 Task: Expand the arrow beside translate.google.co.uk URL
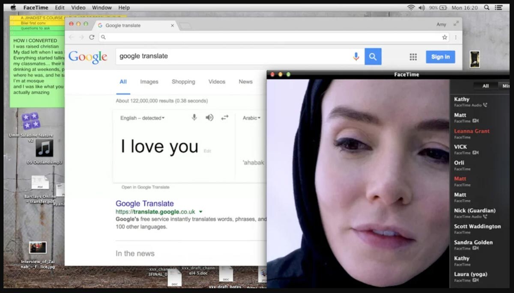[201, 212]
